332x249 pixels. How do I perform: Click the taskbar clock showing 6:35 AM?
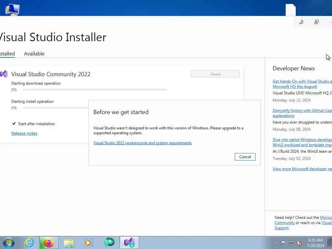pos(315,243)
